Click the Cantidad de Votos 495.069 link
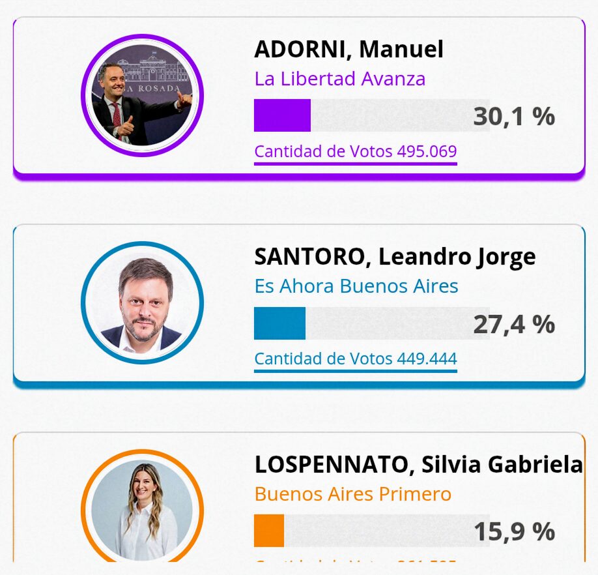Screen dimensions: 598x575 tap(356, 151)
